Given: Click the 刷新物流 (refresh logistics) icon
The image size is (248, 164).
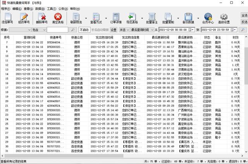Looking at the screenshot, I should pyautogui.click(x=76, y=17).
